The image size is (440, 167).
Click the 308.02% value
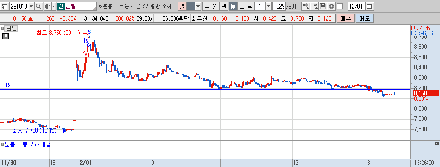point(125,19)
